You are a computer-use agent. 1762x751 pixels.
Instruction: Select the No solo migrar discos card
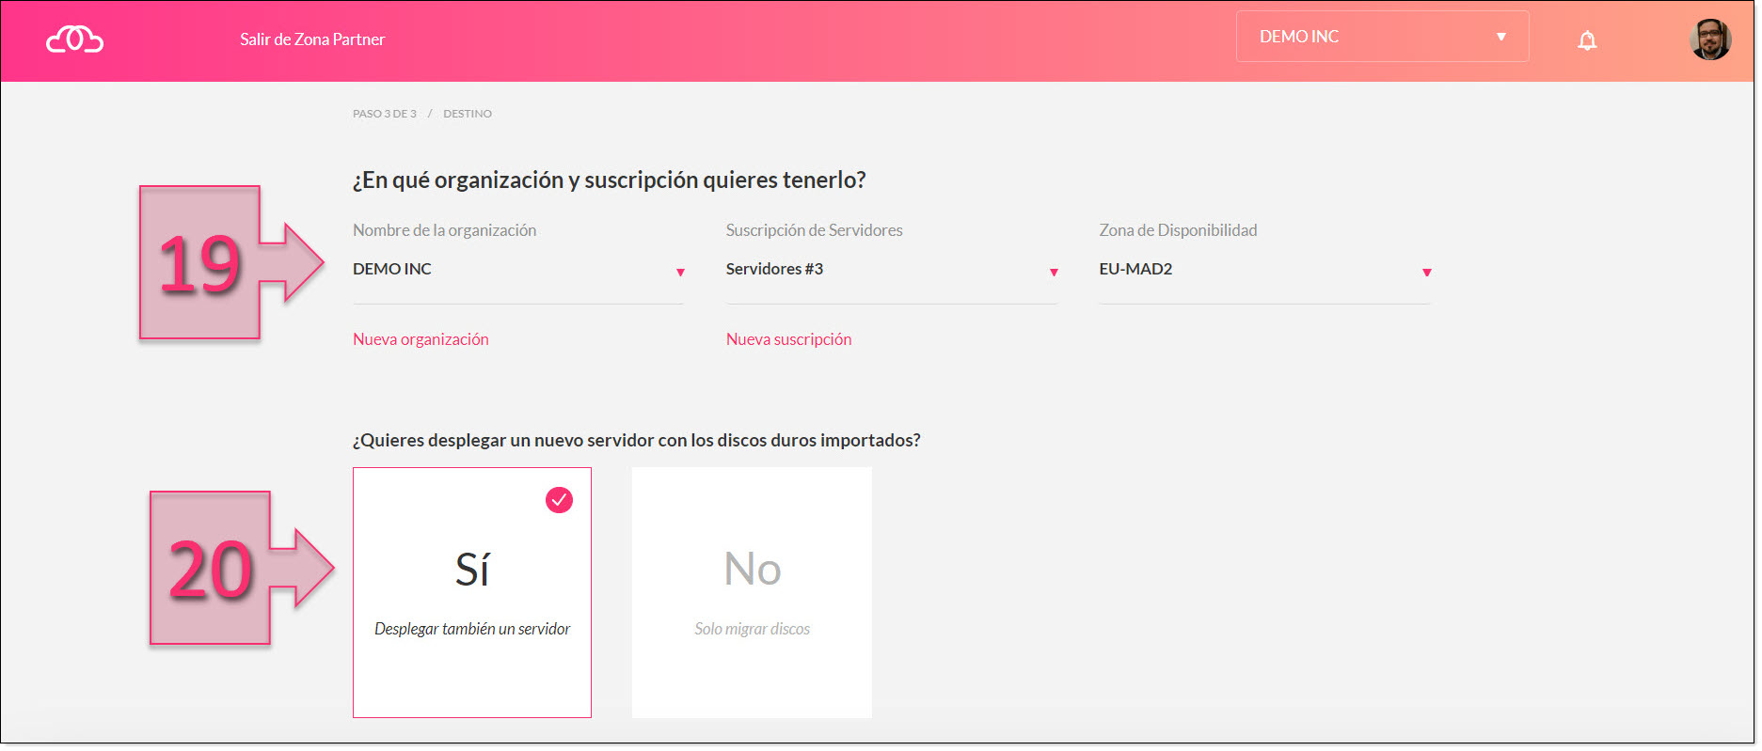(753, 593)
